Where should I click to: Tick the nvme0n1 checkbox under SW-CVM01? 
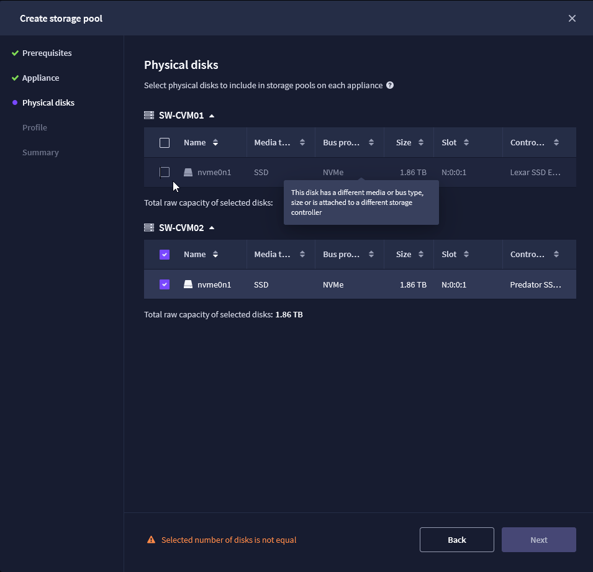(x=165, y=172)
